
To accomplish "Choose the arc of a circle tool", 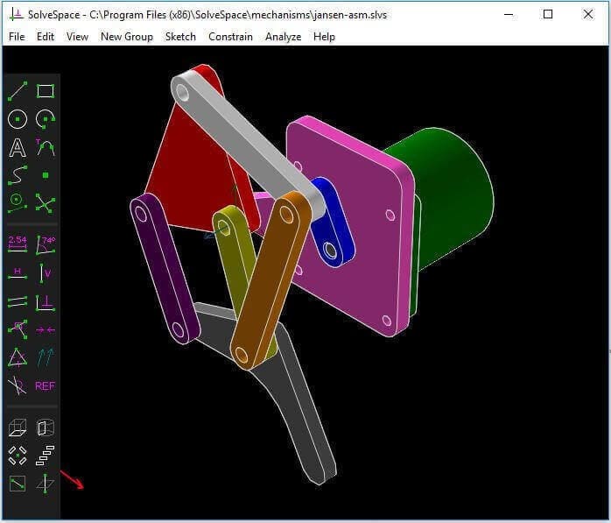I will 46,119.
